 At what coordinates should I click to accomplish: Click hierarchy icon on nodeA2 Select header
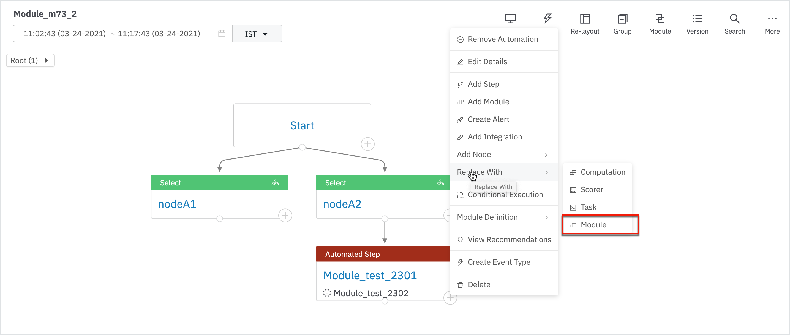click(440, 183)
